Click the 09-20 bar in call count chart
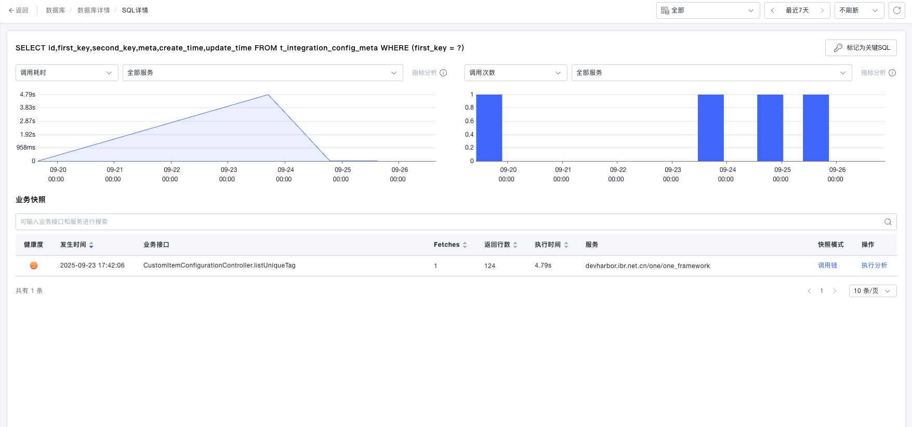 tap(489, 128)
